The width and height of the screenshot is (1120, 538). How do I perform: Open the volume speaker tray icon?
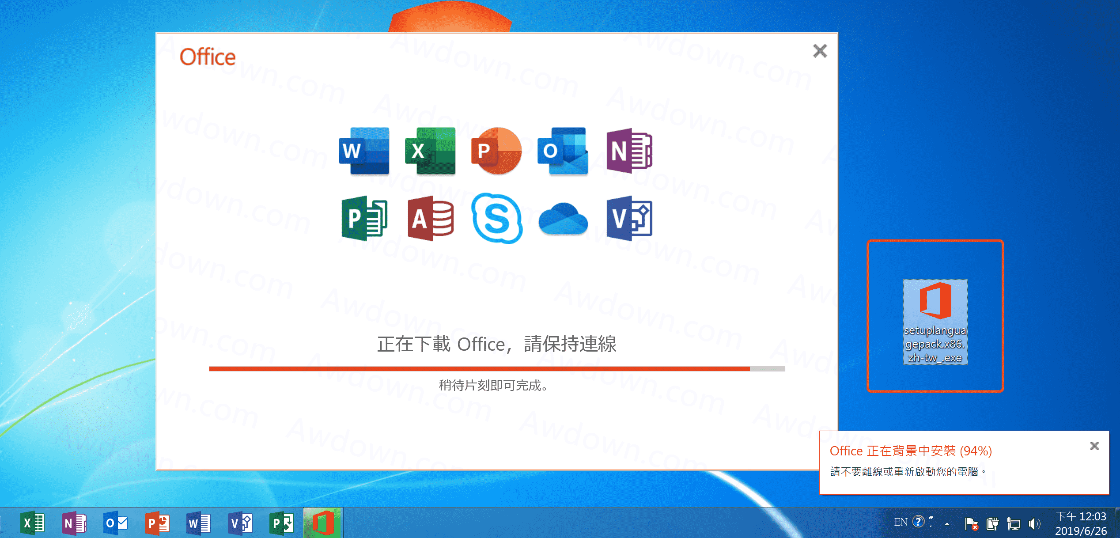1034,524
